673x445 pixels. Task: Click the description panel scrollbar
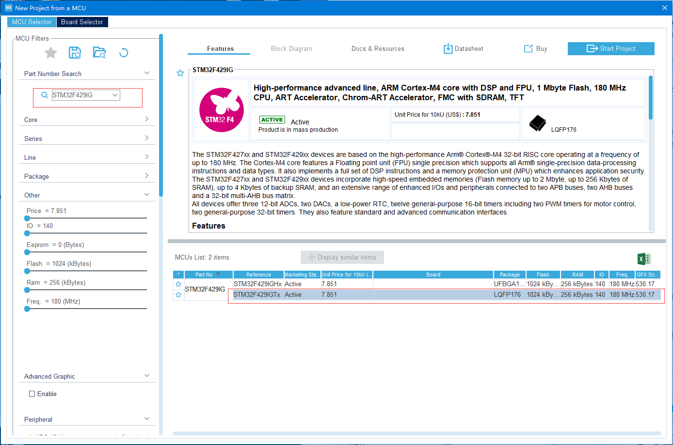point(651,97)
